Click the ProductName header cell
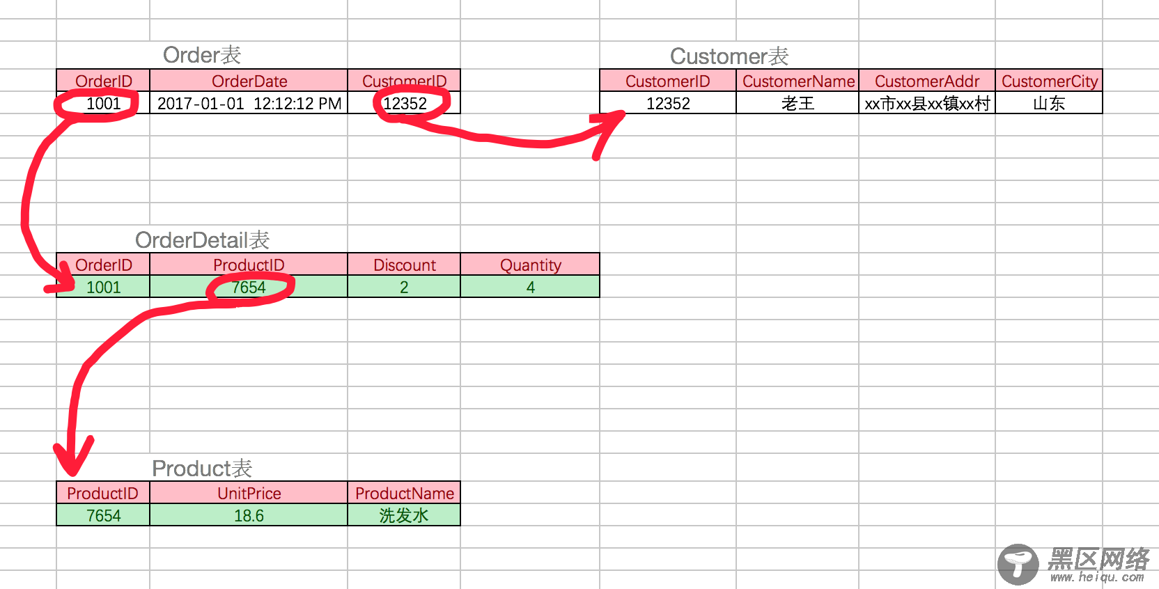The image size is (1159, 589). 404,493
